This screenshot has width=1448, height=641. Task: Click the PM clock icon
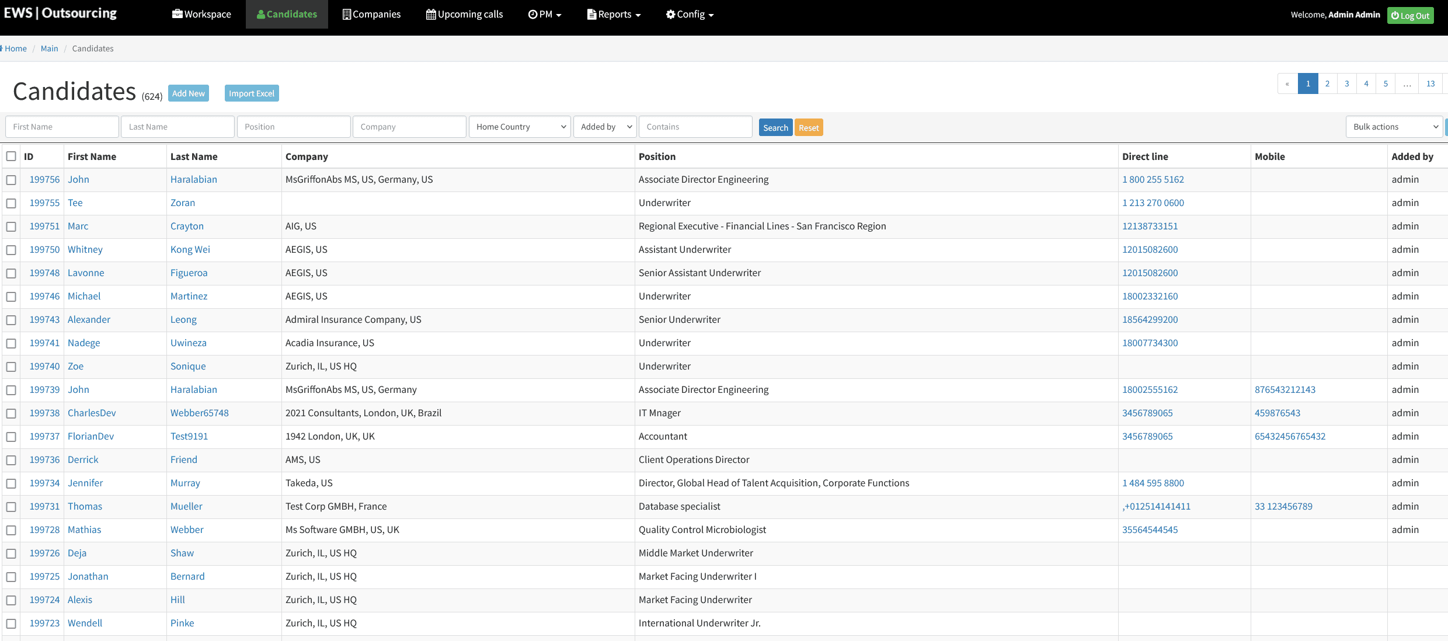tap(532, 14)
